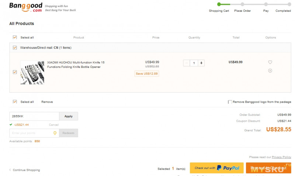
Task: Click the Pay step dot
Action: [266, 4]
